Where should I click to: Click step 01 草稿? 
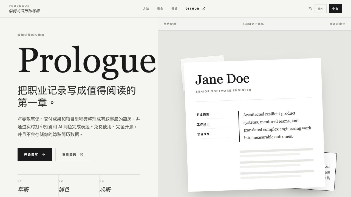coord(38,186)
